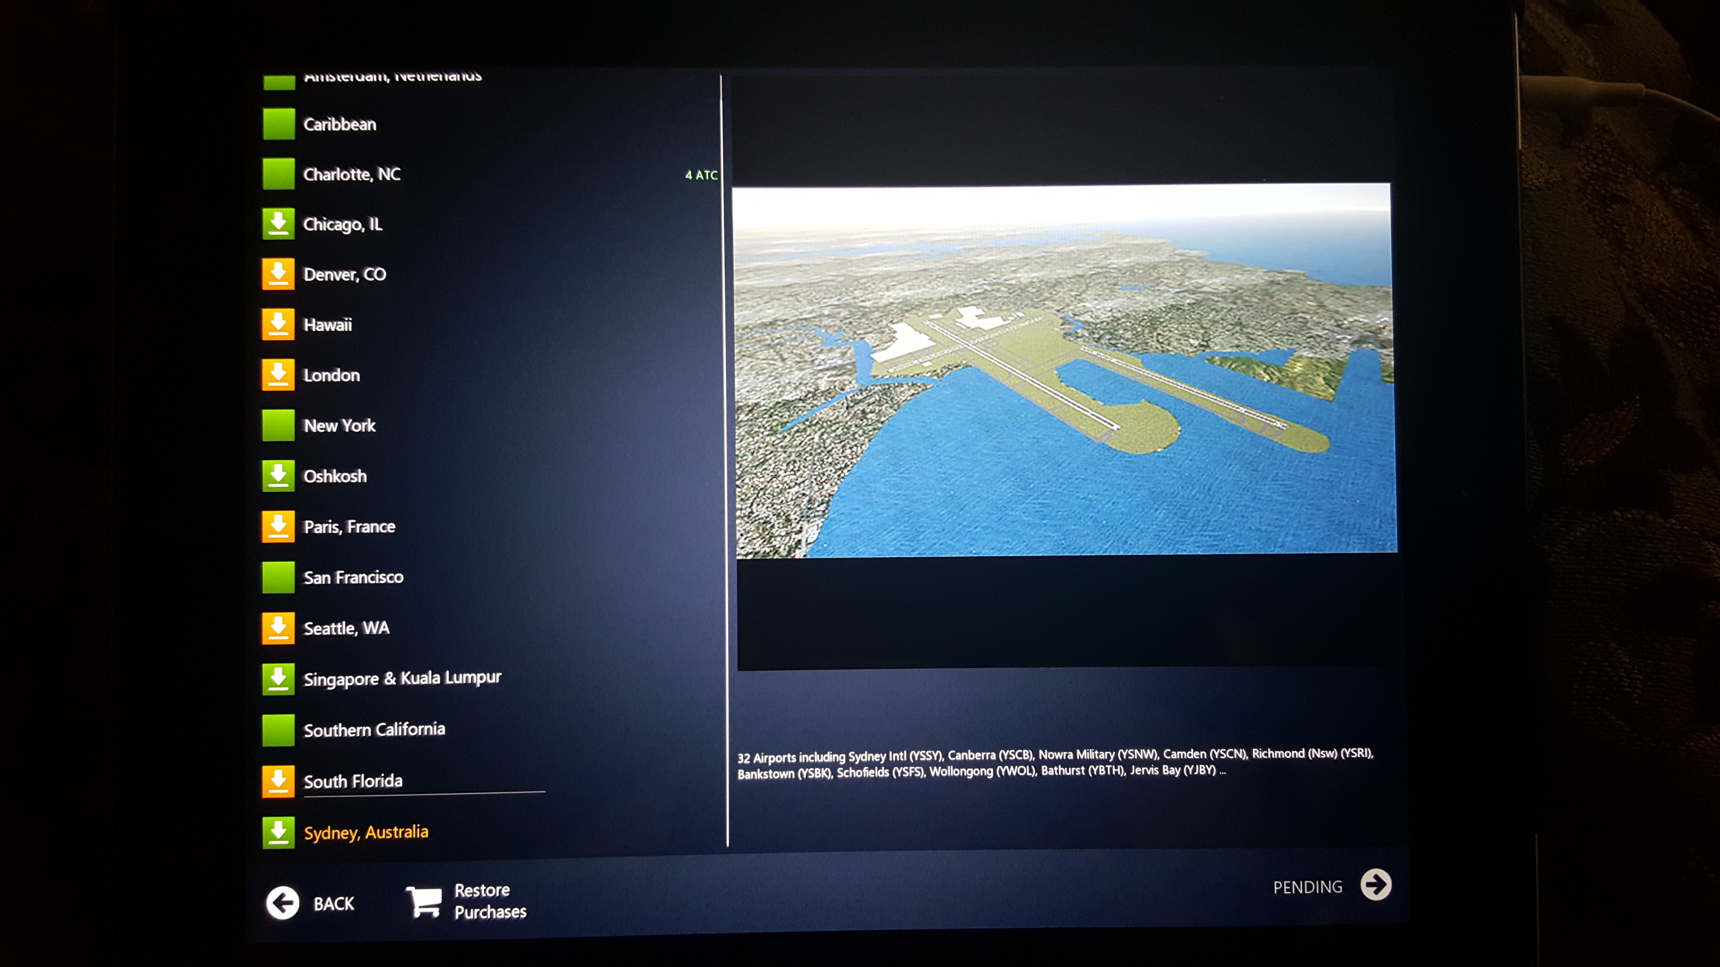Screen dimensions: 1720x967
Task: Pick Paris, France from the list
Action: 349,527
